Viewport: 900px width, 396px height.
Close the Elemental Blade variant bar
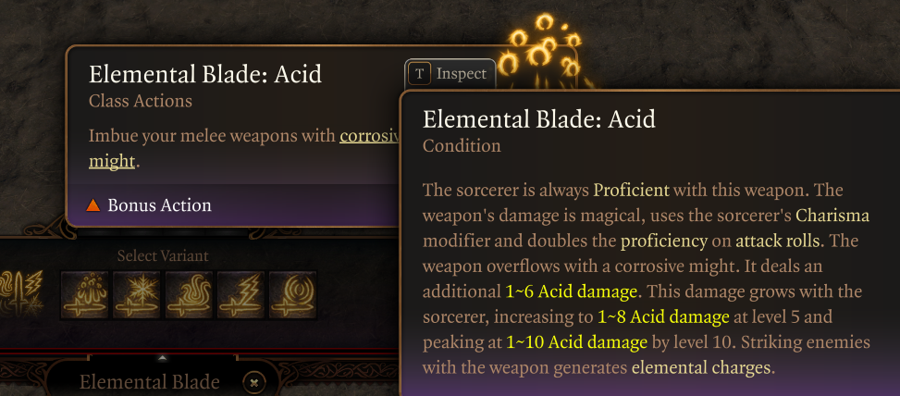255,381
